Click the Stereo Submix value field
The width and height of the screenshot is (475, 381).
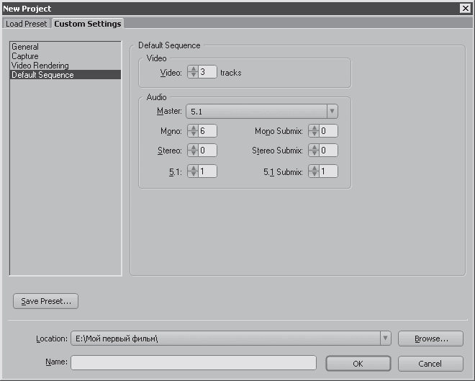(329, 151)
